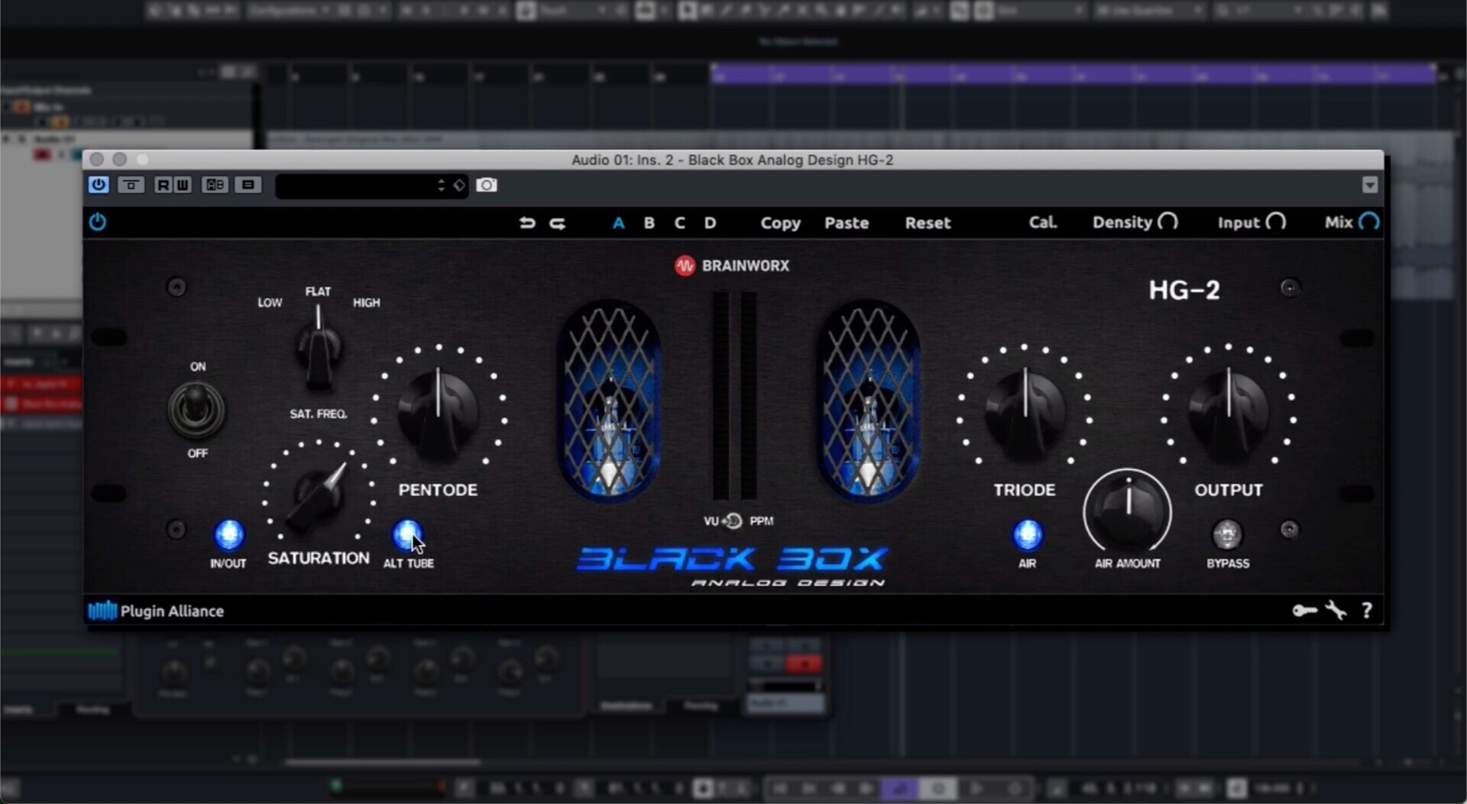The width and height of the screenshot is (1467, 804).
Task: Select settings bank B
Action: click(649, 223)
